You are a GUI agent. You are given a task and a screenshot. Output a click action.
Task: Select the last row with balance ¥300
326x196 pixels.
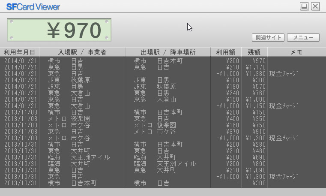click(163, 183)
